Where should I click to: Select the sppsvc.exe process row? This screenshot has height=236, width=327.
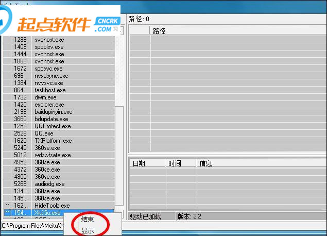[59, 69]
